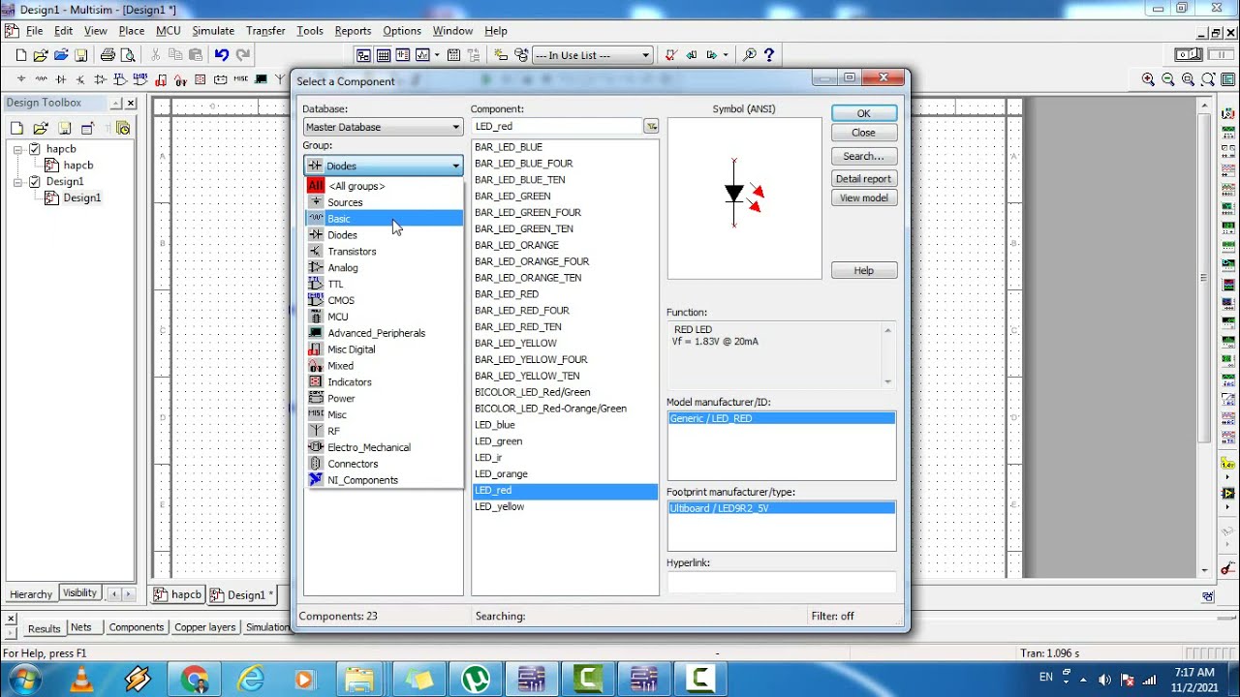Launch VLC from the taskbar
Viewport: 1240px width, 697px height.
(x=83, y=679)
